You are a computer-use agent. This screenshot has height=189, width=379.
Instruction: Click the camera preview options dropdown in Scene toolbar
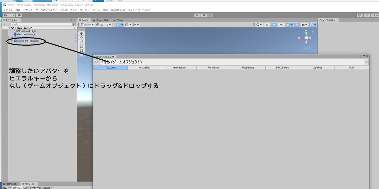306,25
